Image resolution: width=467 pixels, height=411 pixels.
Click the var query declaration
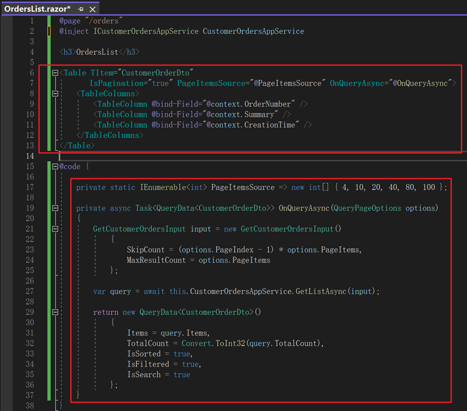click(112, 292)
